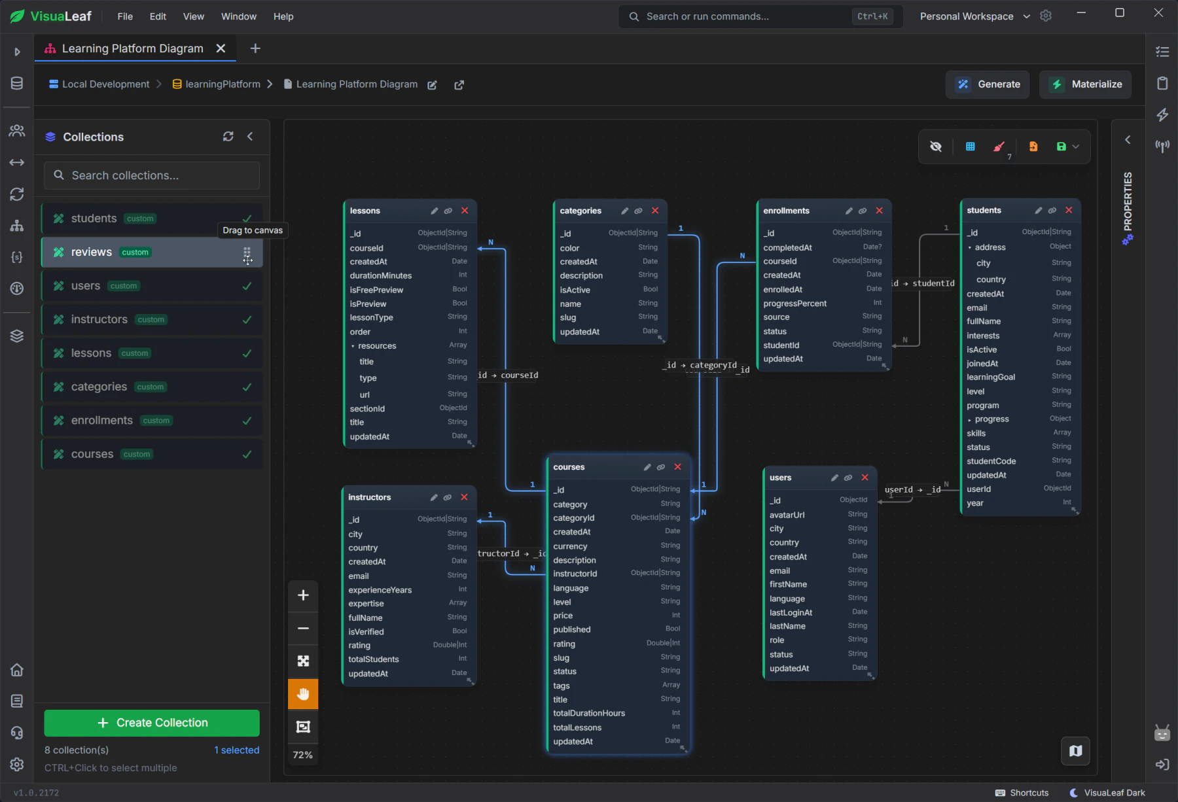The width and height of the screenshot is (1178, 802).
Task: Remove the enrollments table from canvas
Action: pos(879,211)
